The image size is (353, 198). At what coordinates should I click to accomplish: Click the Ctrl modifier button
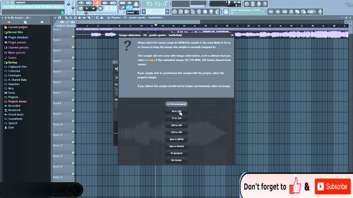[271, 12]
